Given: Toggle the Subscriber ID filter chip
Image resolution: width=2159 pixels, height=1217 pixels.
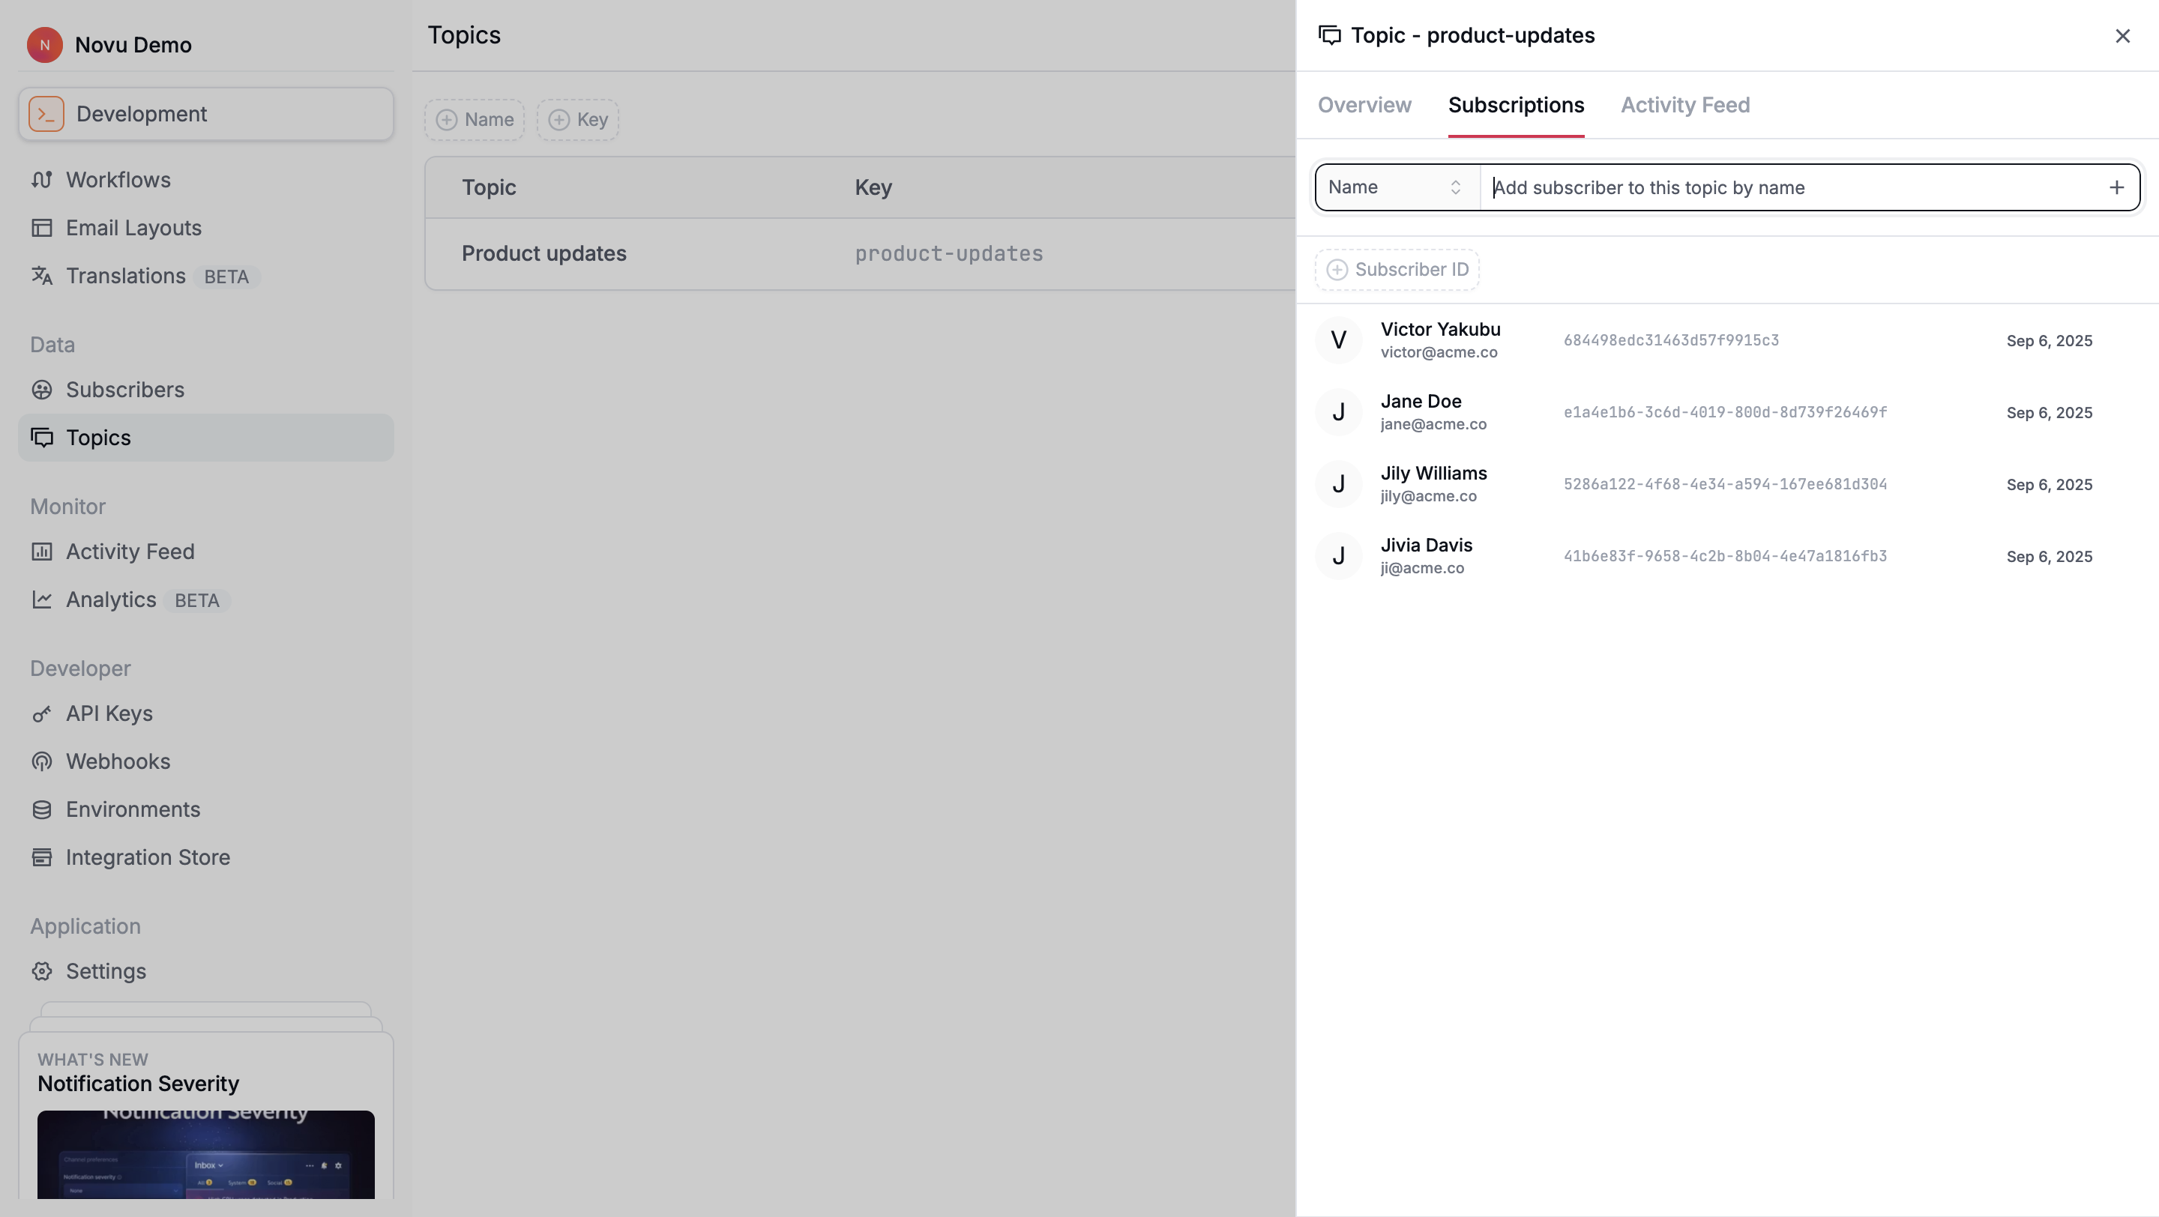Looking at the screenshot, I should (x=1395, y=269).
